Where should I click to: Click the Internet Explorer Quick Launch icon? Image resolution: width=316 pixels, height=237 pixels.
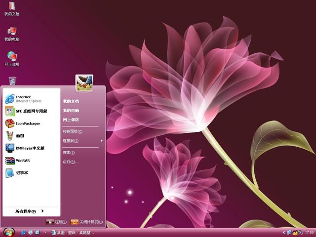(x=23, y=233)
